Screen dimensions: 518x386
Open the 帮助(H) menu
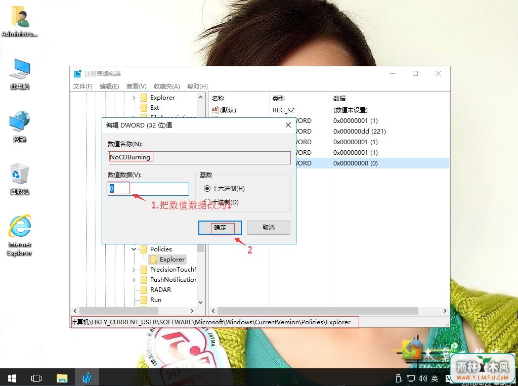point(197,86)
